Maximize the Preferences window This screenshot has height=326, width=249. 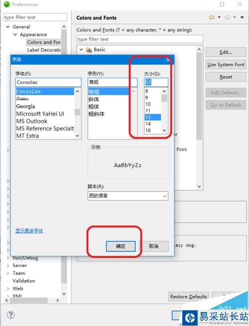pyautogui.click(x=222, y=4)
